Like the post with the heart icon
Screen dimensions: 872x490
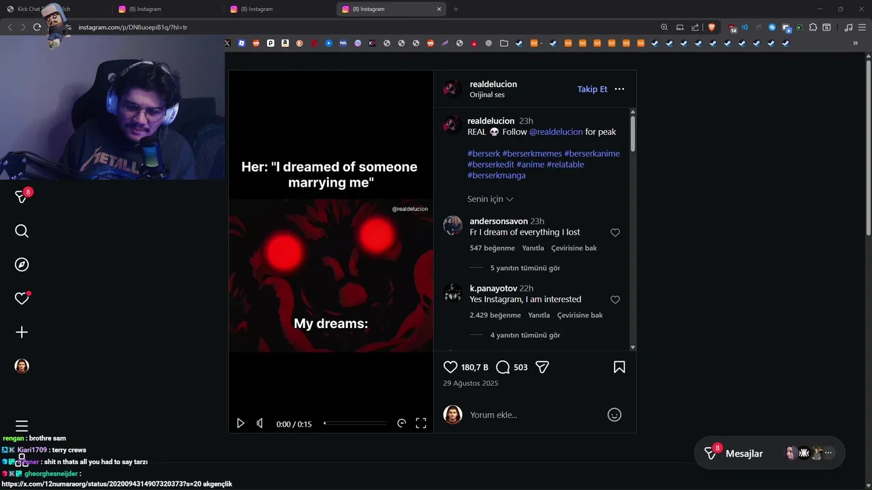pyautogui.click(x=450, y=367)
